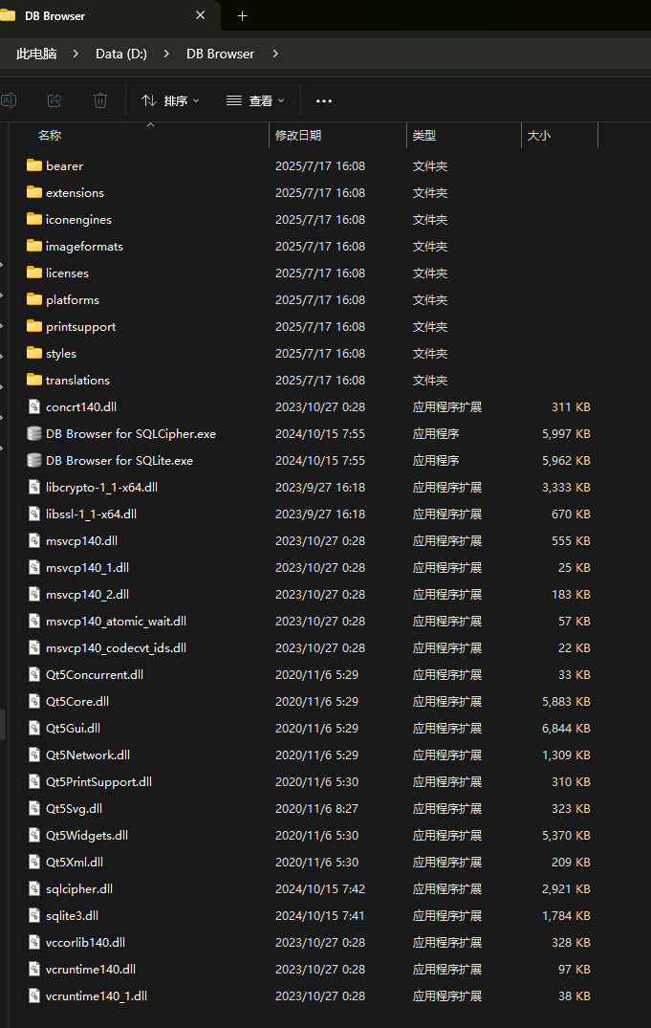Select the iconengines folder icon

tap(34, 219)
